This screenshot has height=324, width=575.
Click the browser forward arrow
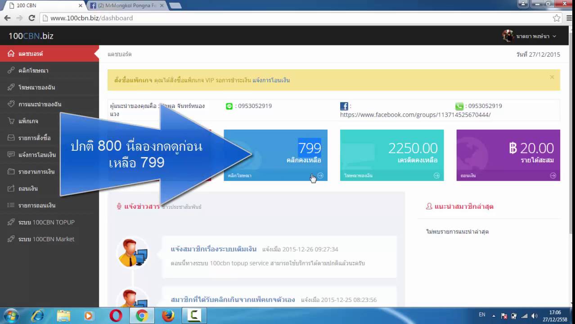coord(19,18)
